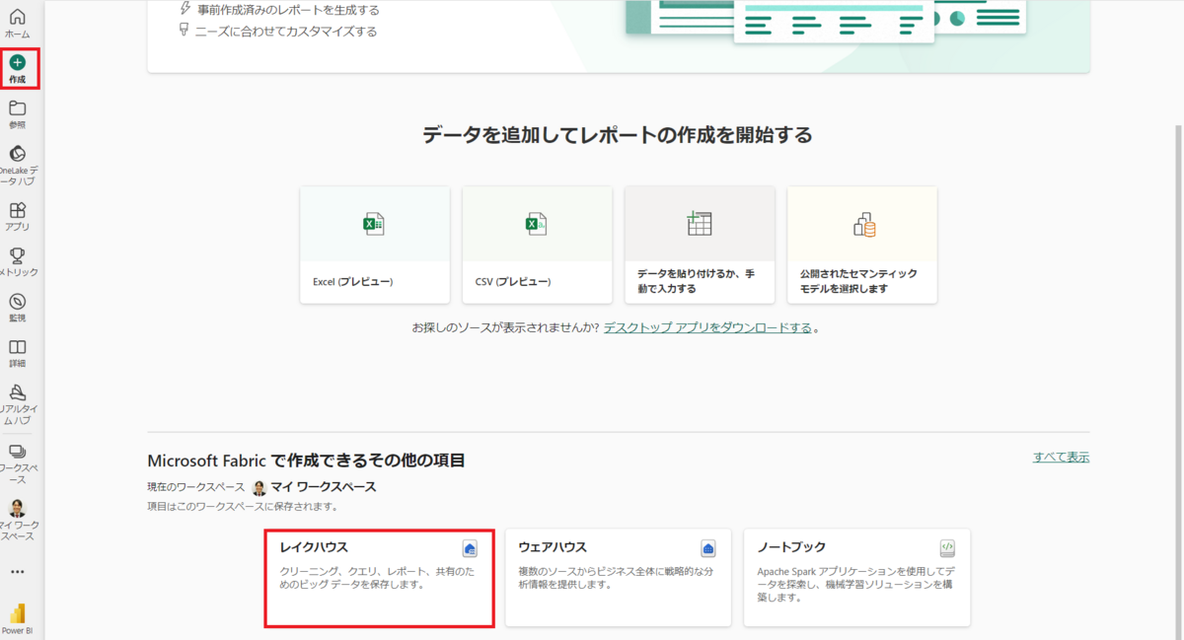Image resolution: width=1184 pixels, height=640 pixels.
Task: Open the ホーム (Home) sidebar item
Action: 18,24
